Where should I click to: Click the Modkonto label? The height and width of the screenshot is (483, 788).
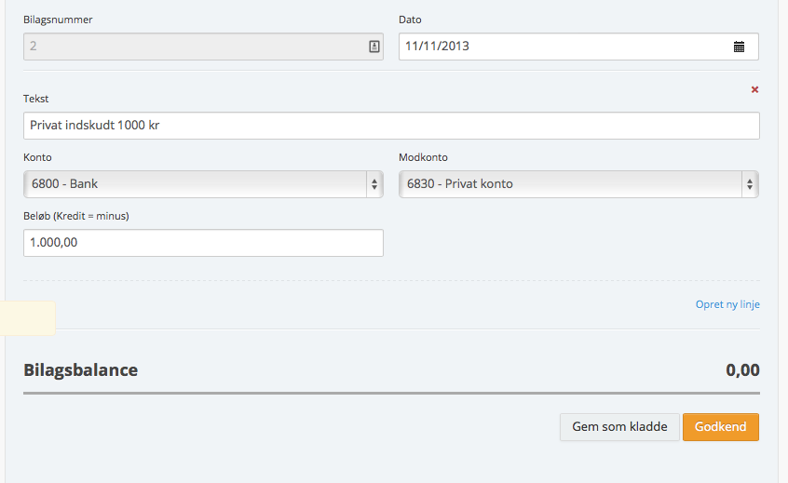pos(423,157)
